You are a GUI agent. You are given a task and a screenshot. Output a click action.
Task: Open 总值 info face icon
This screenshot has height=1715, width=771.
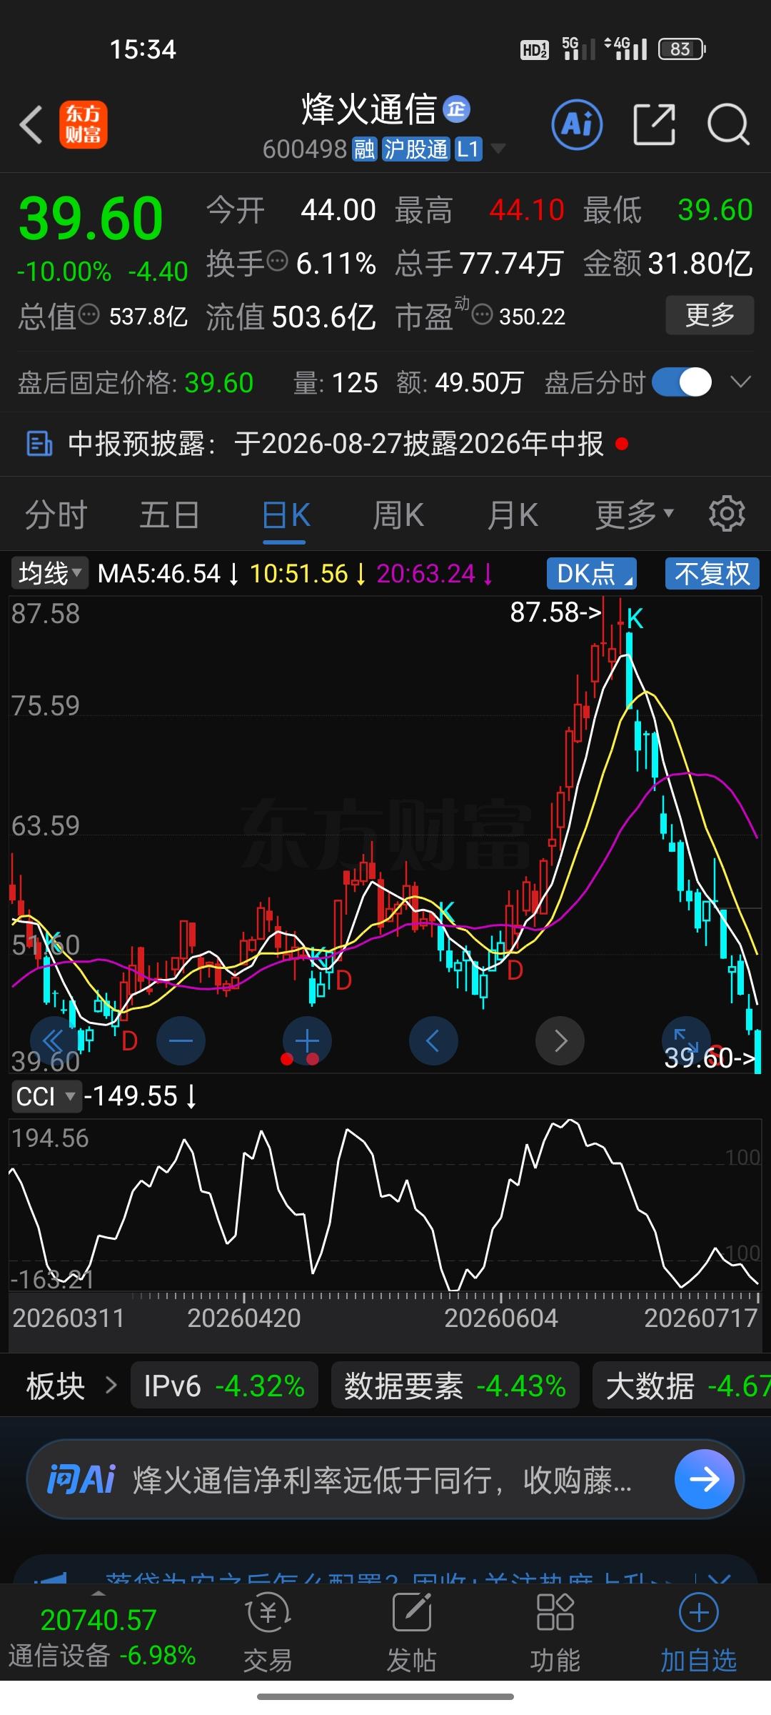pos(89,314)
